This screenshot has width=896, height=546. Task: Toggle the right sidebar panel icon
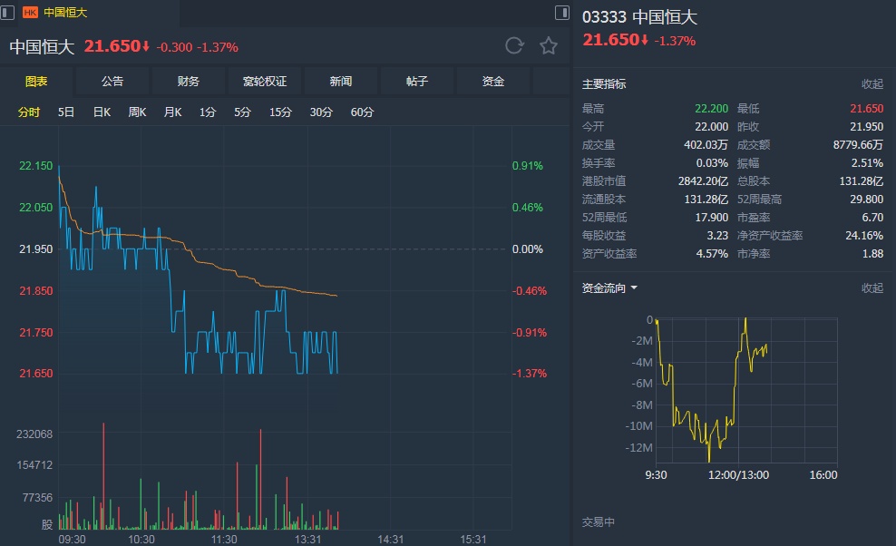coord(562,12)
